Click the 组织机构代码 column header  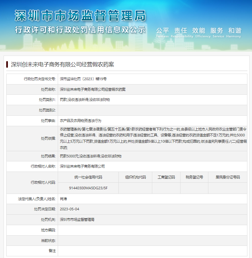tap(136, 177)
